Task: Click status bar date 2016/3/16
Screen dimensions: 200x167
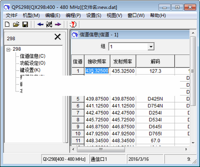Action: point(145,159)
